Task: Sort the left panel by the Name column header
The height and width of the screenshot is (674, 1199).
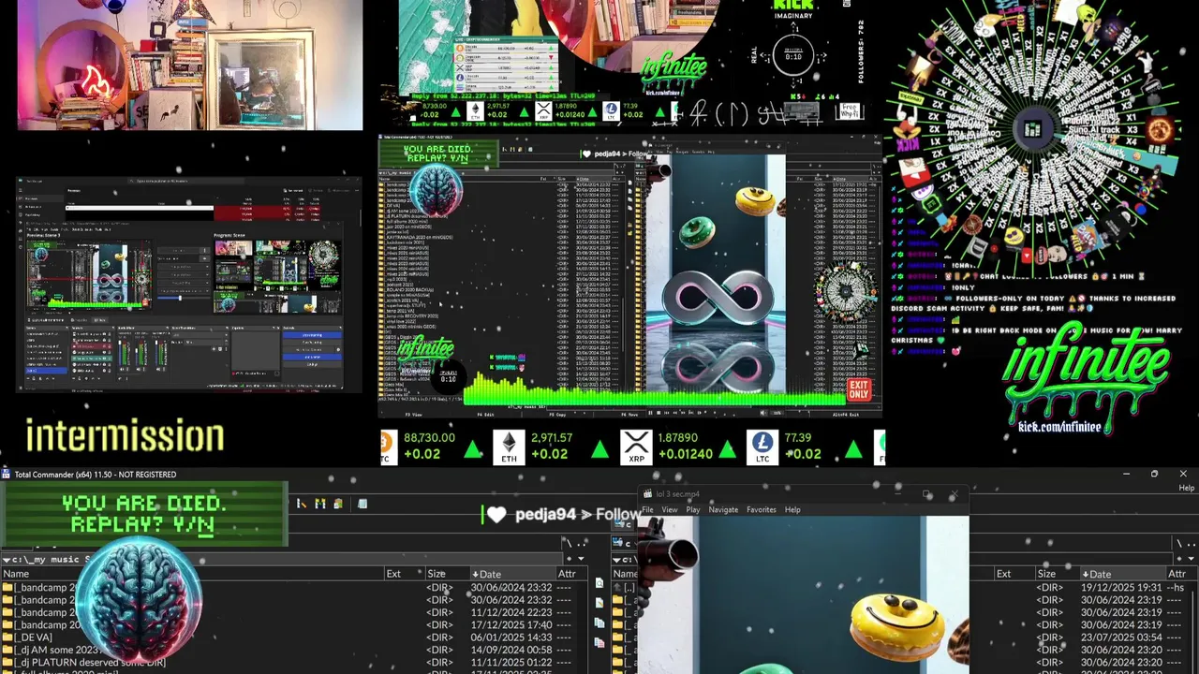Action: pyautogui.click(x=192, y=574)
